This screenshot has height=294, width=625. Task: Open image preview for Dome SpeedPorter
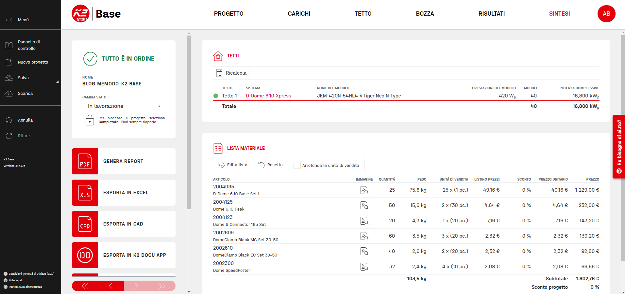(364, 267)
